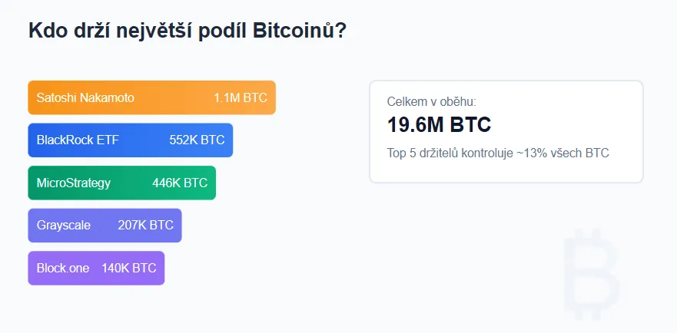Click the 140K BTC value
Screen dimensions: 677x333
(x=129, y=268)
